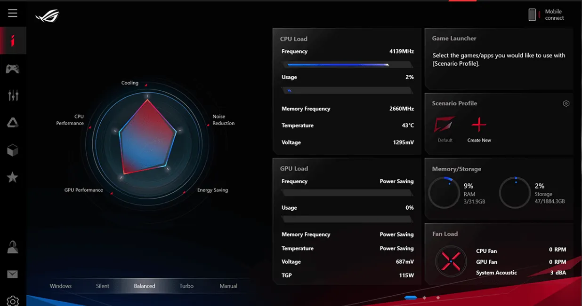This screenshot has height=306, width=582.
Task: Click the Energy Saving chart label
Action: pyautogui.click(x=212, y=190)
